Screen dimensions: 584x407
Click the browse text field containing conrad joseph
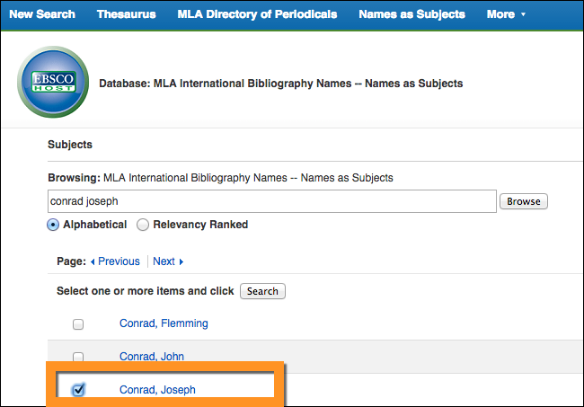click(272, 201)
